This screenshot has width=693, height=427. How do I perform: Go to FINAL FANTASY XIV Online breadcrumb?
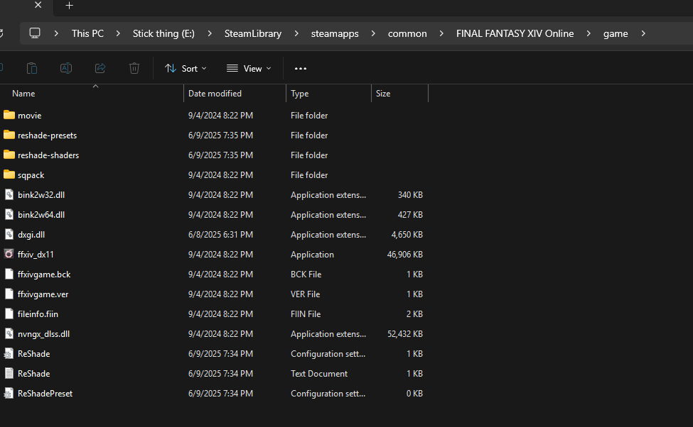pos(515,33)
